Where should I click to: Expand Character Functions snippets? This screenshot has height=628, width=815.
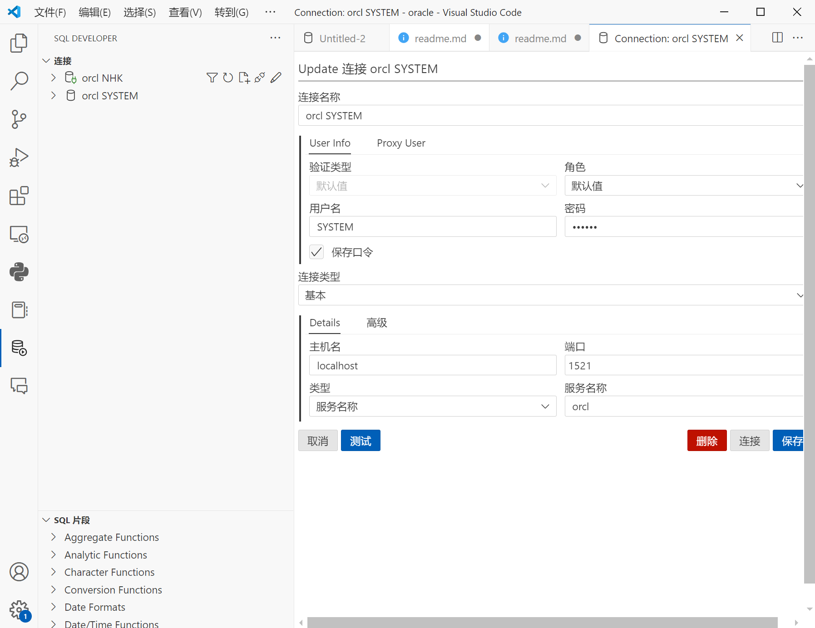point(54,572)
